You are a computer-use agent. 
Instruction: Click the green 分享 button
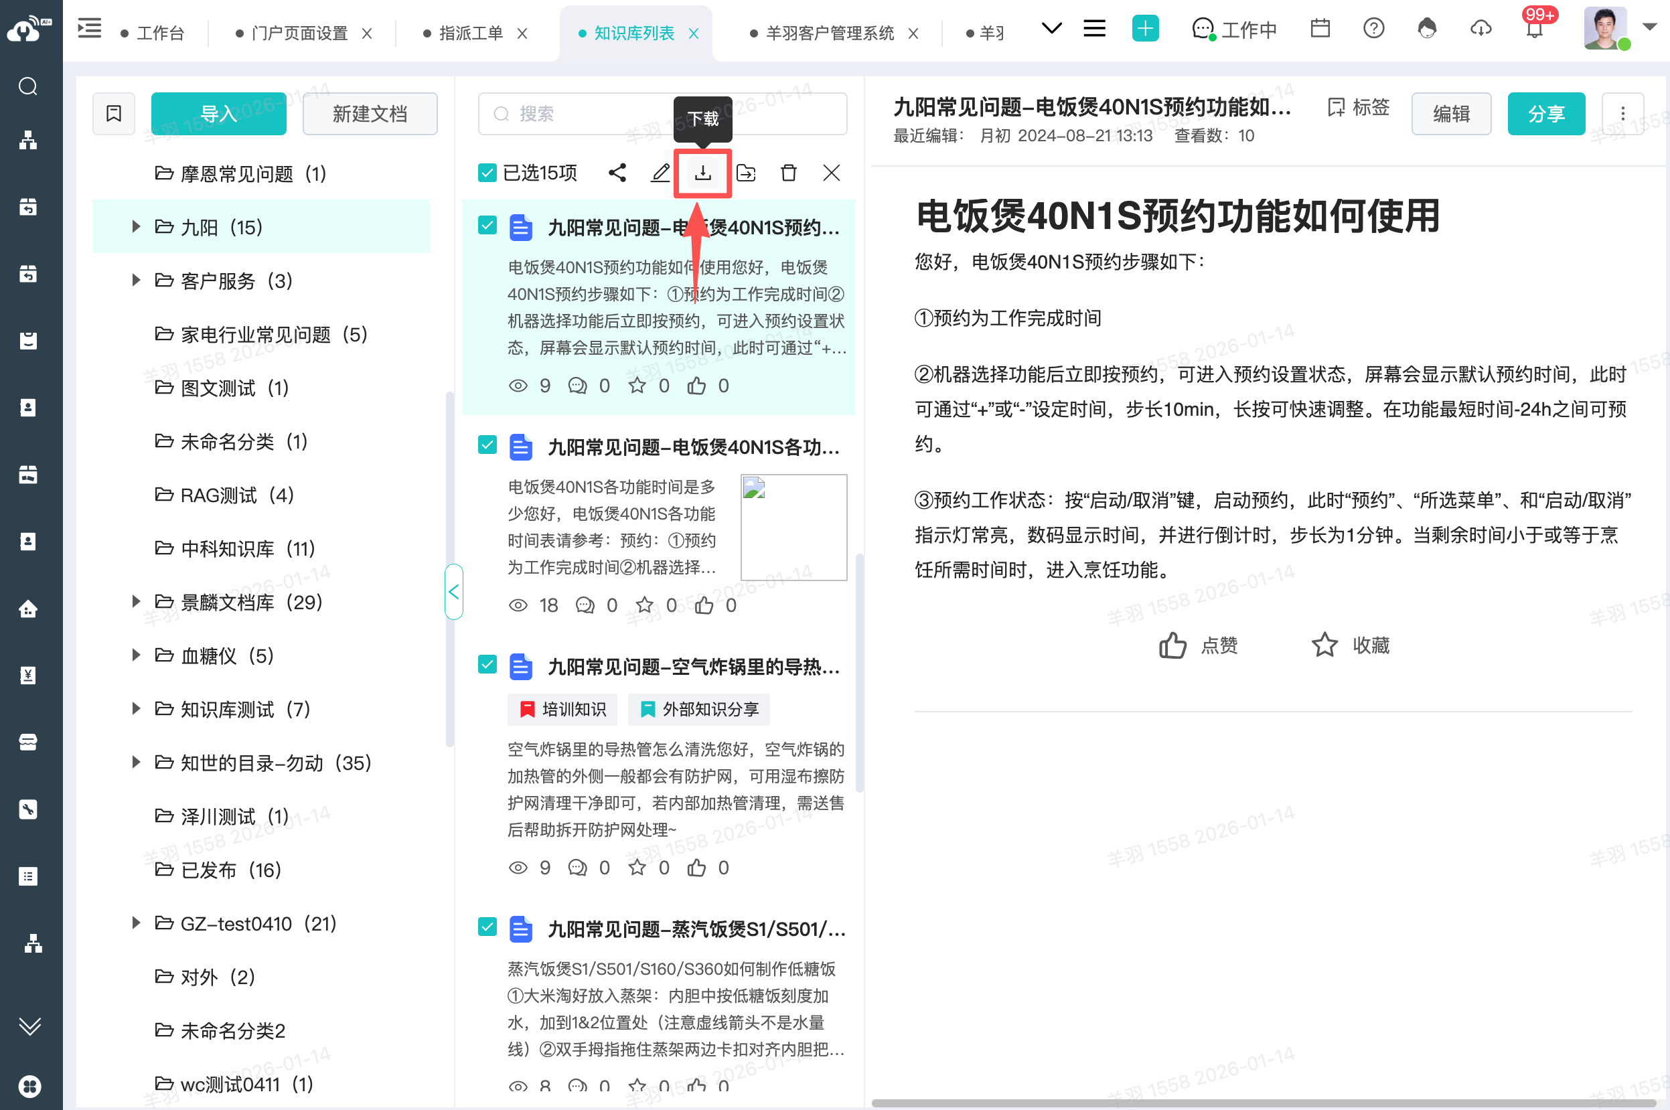pos(1545,113)
